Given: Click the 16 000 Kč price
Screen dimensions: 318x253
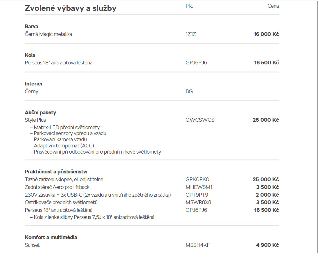Looking at the screenshot, I should point(266,34).
